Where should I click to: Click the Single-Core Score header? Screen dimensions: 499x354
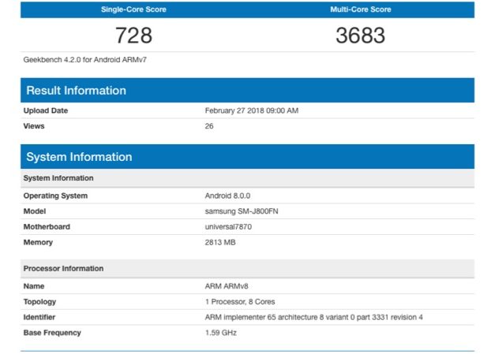(133, 10)
